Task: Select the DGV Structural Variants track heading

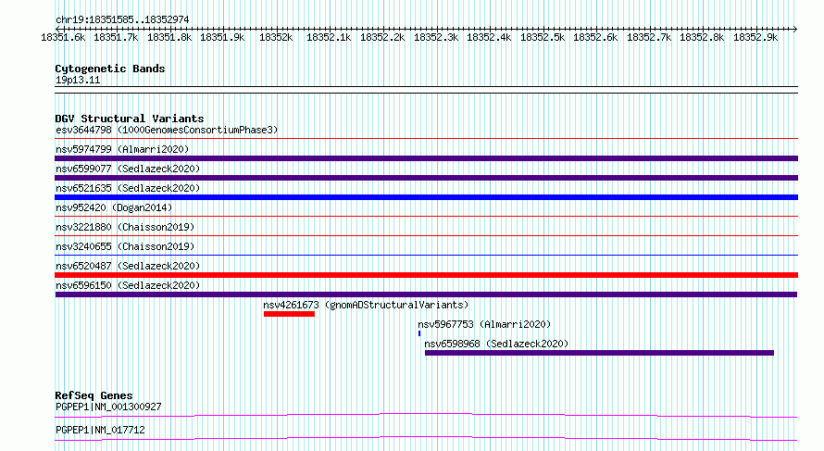Action: click(130, 119)
